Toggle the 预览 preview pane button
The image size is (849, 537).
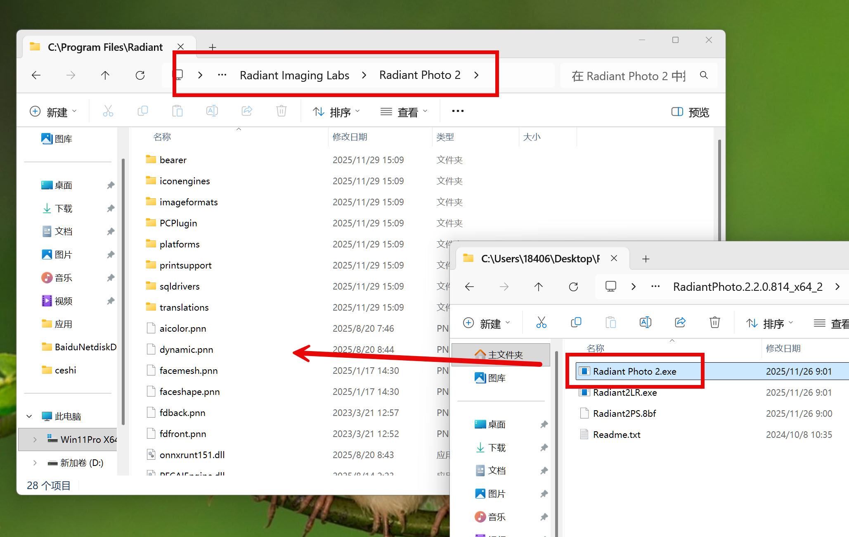tap(690, 112)
